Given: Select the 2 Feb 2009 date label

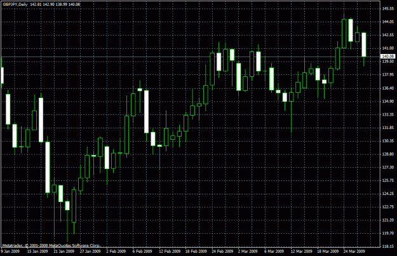Looking at the screenshot, I should pos(116,252).
